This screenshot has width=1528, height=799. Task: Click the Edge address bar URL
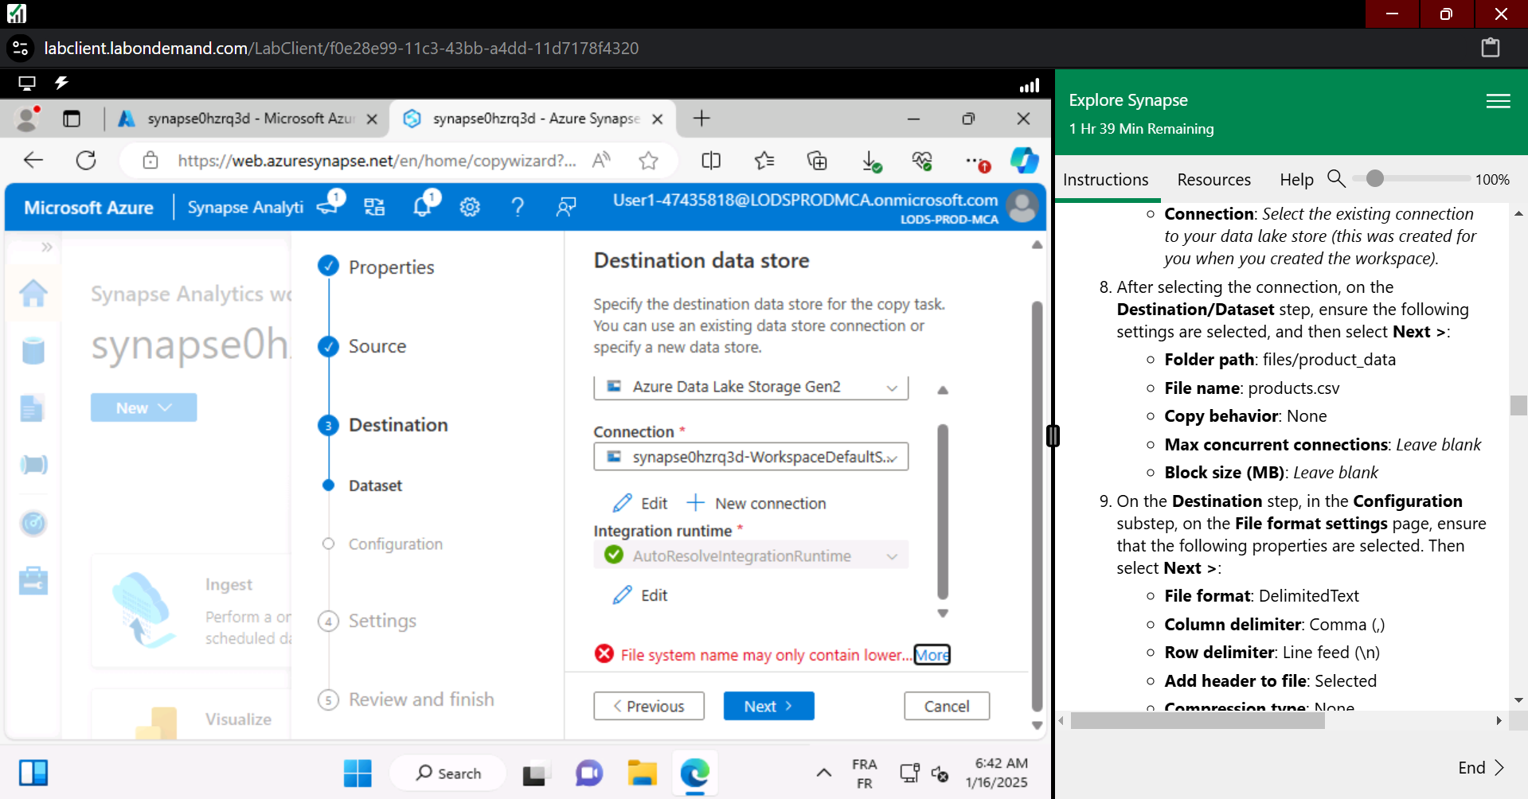pos(377,161)
